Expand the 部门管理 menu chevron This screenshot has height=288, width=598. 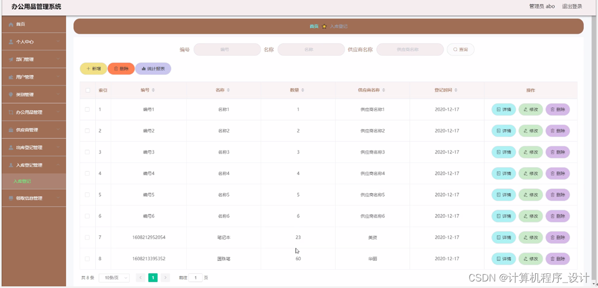point(58,59)
